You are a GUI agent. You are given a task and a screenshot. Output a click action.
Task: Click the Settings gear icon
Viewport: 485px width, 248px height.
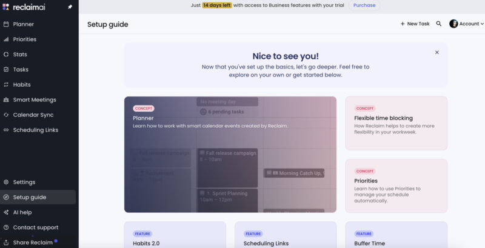(x=6, y=182)
